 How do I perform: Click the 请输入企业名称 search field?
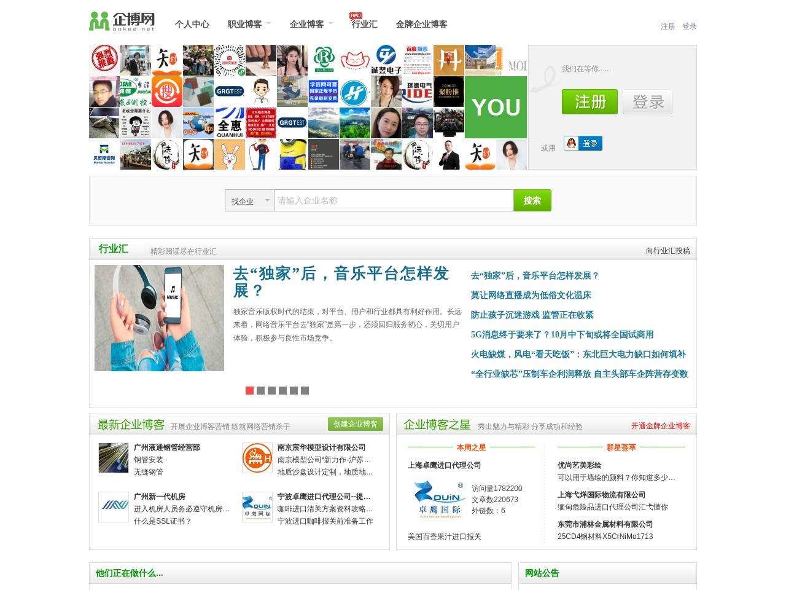[393, 200]
